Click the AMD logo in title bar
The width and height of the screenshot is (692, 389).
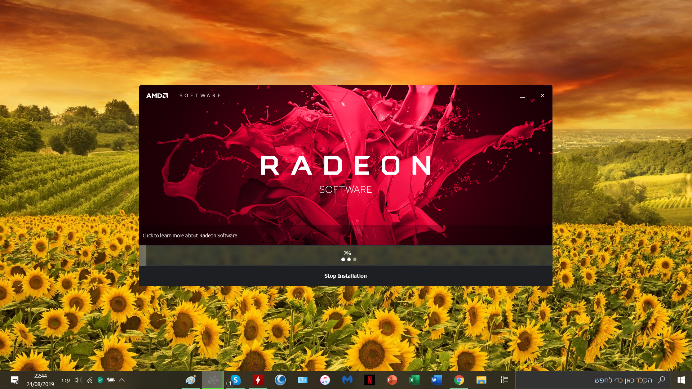pyautogui.click(x=157, y=95)
